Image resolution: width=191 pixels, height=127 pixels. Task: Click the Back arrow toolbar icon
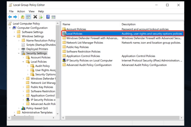click(x=10, y=17)
